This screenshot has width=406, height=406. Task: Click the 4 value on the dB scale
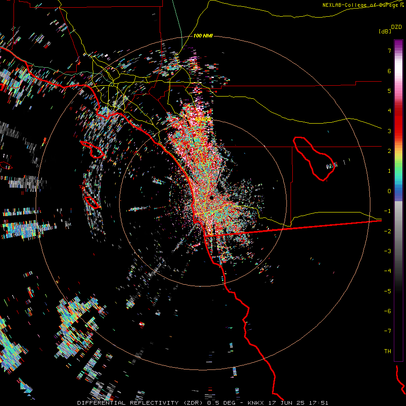(x=389, y=111)
